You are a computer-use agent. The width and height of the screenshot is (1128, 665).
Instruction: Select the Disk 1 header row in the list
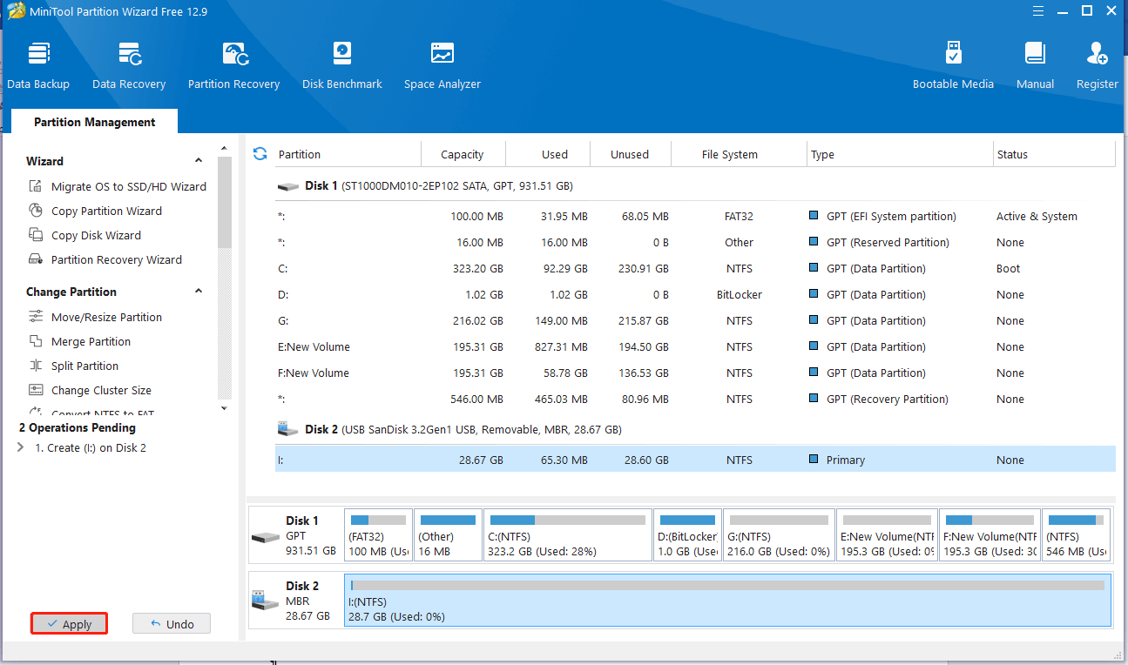[x=695, y=186]
